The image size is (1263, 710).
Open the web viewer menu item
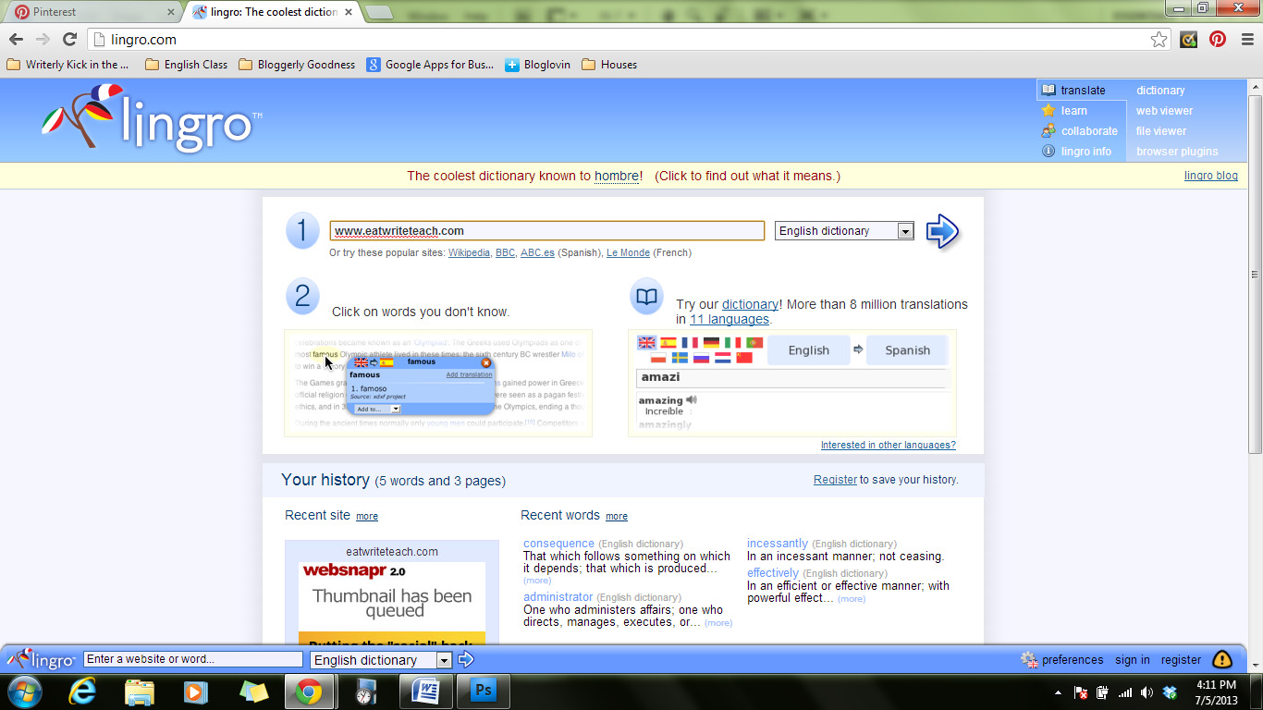coord(1164,111)
